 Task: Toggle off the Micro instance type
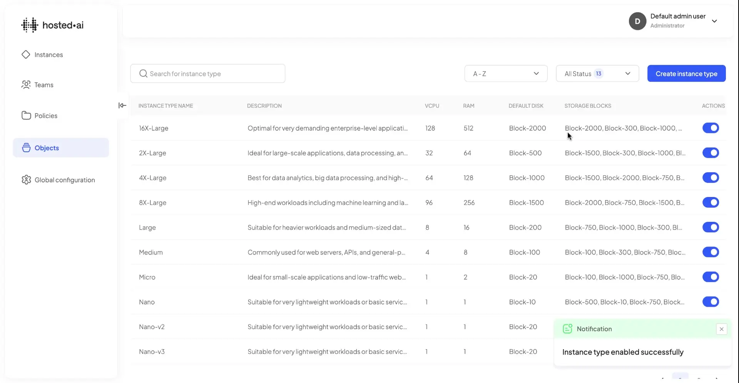point(711,277)
